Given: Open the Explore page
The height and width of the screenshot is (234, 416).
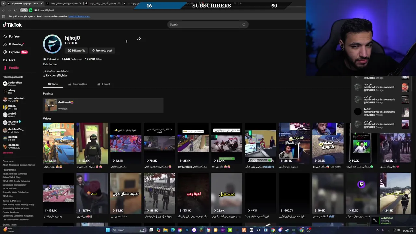Looking at the screenshot, I should (15, 52).
